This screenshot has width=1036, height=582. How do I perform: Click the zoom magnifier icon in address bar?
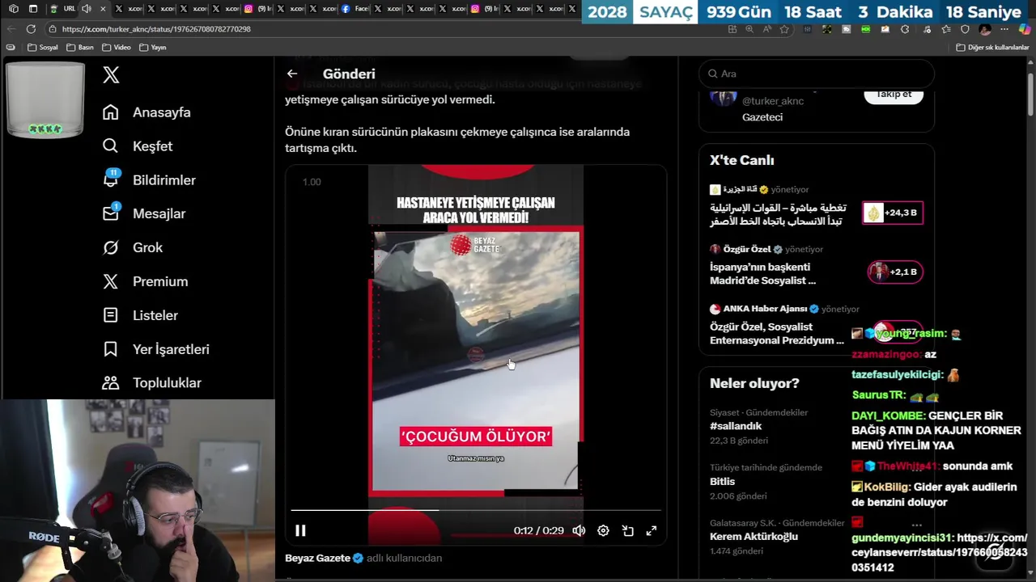click(x=749, y=29)
